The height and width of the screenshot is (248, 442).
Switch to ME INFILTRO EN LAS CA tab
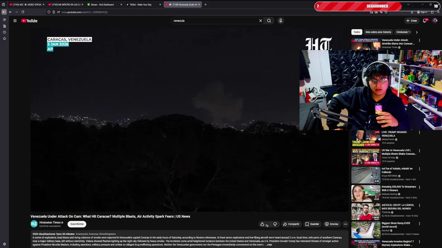click(x=65, y=4)
